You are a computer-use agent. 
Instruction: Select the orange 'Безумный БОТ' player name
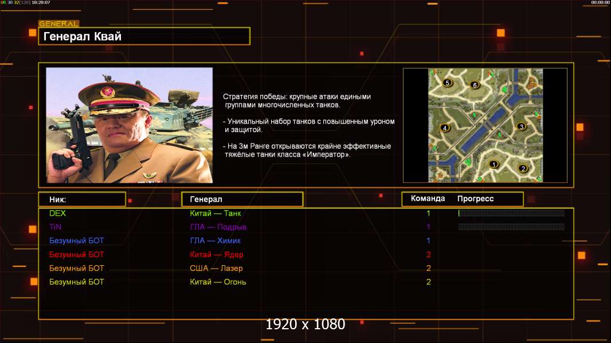77,269
